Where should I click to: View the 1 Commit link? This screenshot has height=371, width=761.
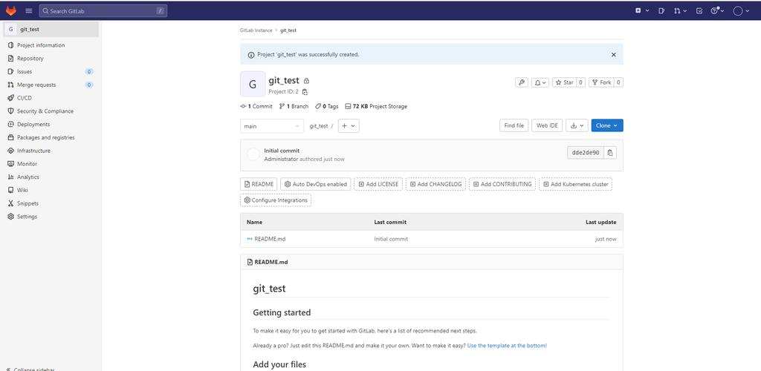(256, 106)
